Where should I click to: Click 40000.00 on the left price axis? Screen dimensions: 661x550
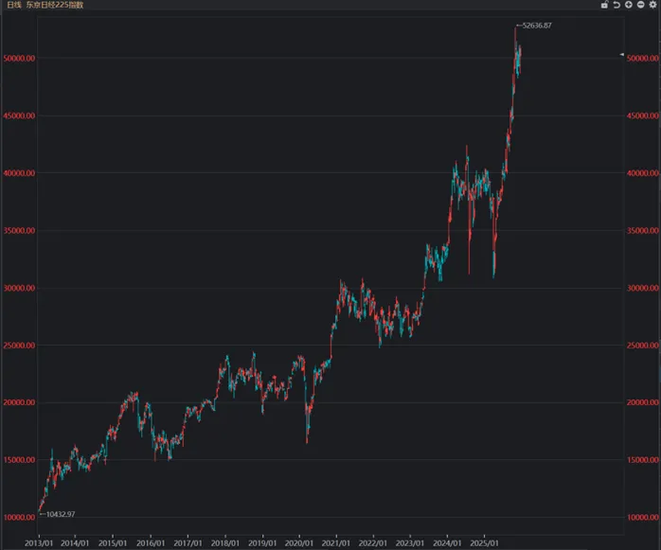19,173
